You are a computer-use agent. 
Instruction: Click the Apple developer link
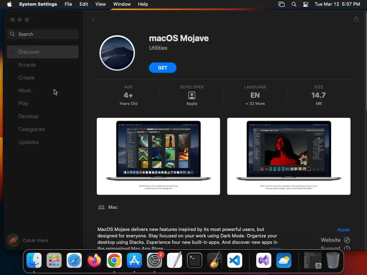coord(343,230)
